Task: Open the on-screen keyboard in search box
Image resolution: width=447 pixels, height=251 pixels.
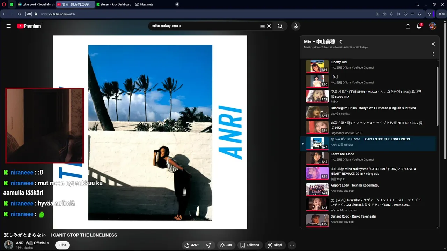Action: pos(263,26)
